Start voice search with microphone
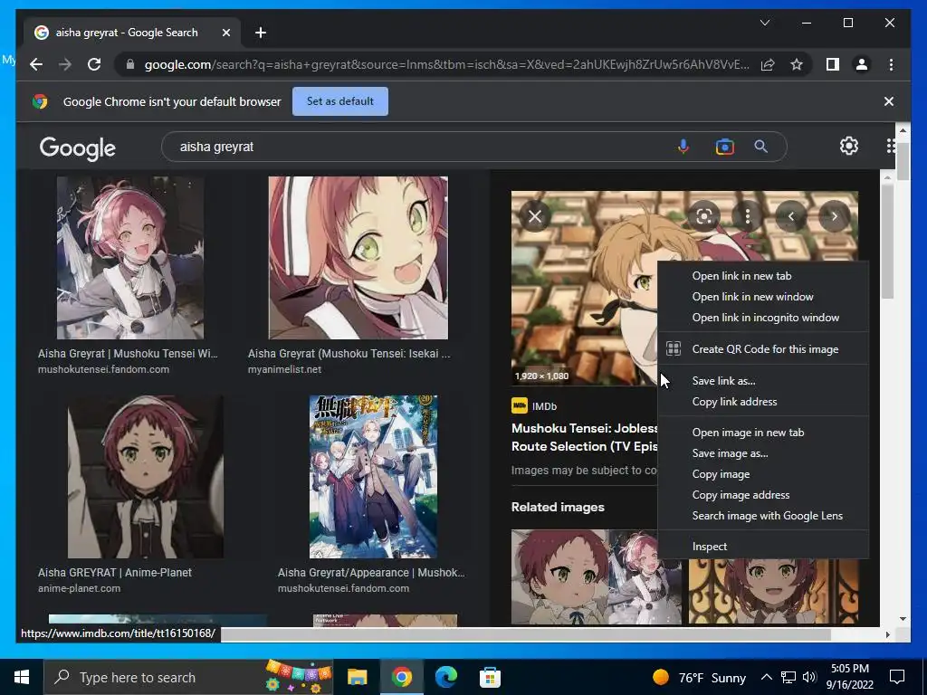This screenshot has width=927, height=695. (683, 146)
